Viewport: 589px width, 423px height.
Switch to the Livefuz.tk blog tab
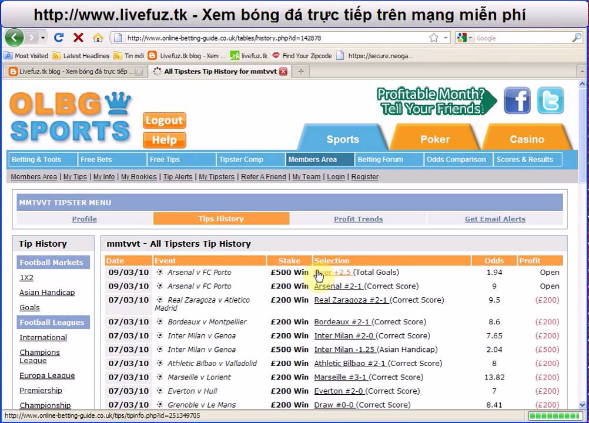75,71
